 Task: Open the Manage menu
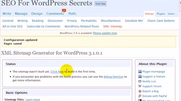point(21,13)
